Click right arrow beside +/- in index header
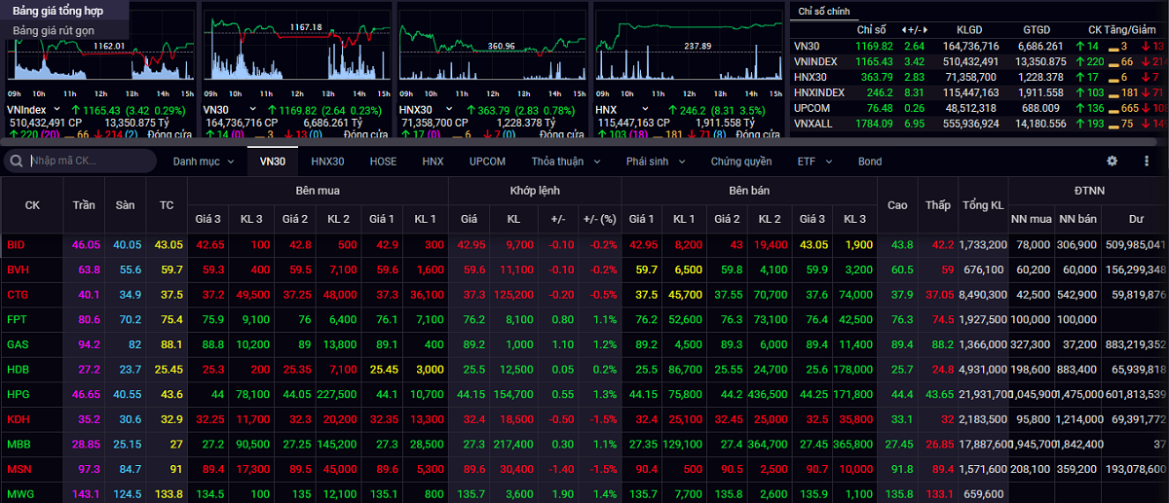This screenshot has width=1169, height=503. coord(924,30)
